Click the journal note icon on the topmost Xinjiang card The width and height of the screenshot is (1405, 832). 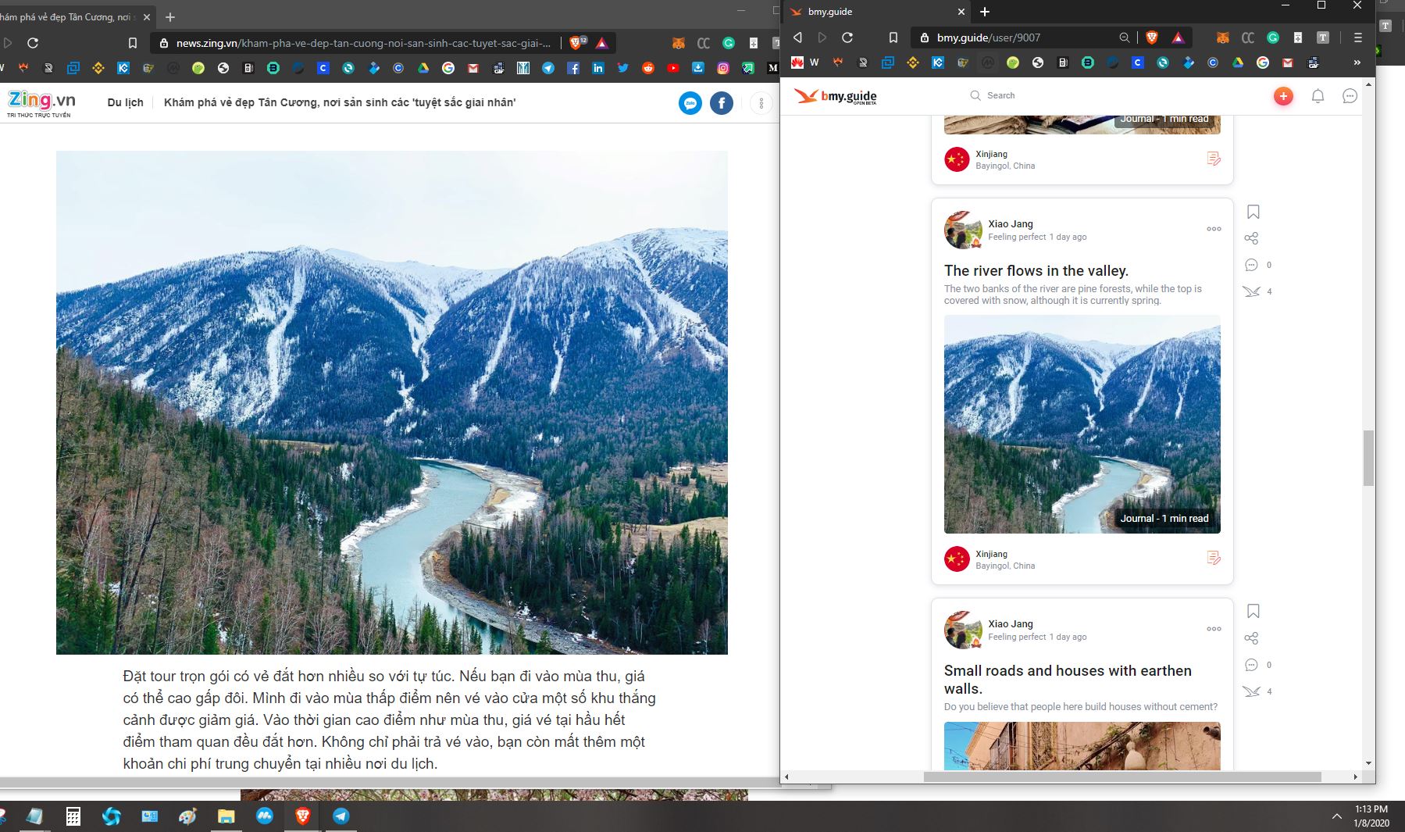pos(1214,159)
